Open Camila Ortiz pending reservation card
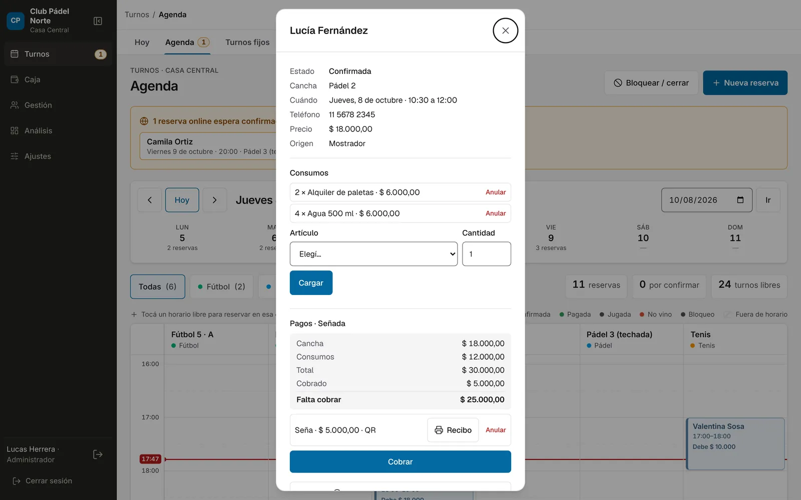This screenshot has width=801, height=500. (x=208, y=146)
